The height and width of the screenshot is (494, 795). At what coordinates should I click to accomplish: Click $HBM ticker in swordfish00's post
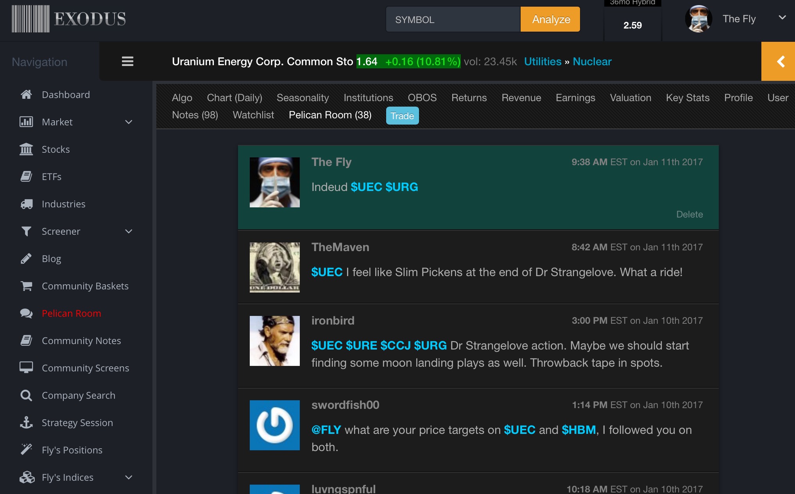(578, 430)
